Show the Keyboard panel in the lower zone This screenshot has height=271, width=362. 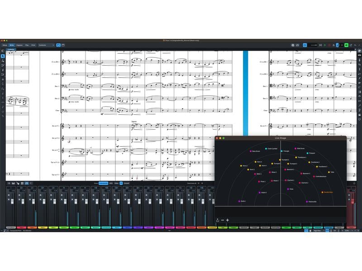[x=13, y=183]
